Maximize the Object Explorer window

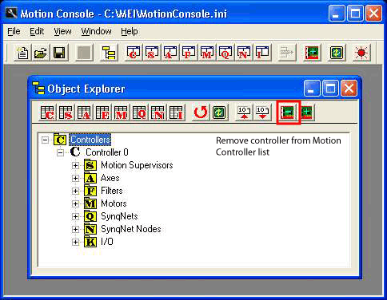coord(330,89)
